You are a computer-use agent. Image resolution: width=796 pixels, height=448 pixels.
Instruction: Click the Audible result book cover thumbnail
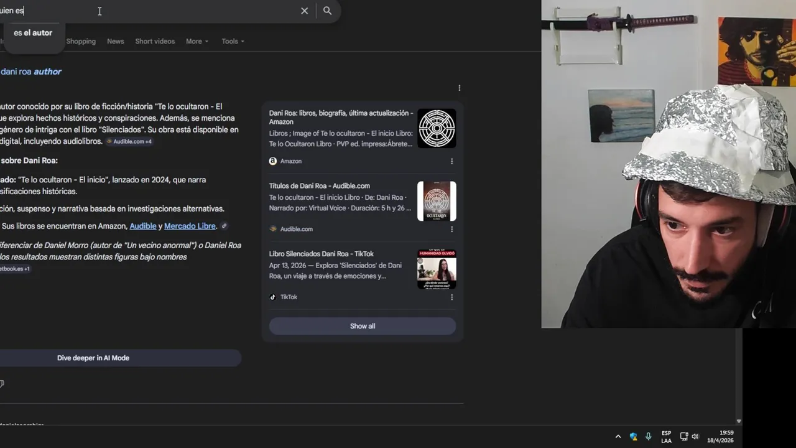pyautogui.click(x=437, y=201)
